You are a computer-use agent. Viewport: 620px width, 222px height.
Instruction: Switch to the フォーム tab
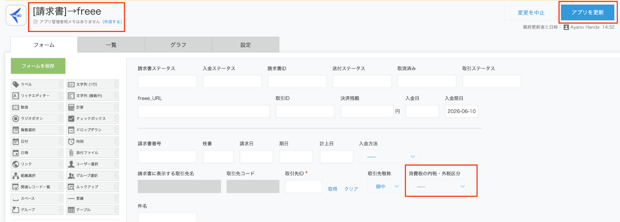pos(44,45)
